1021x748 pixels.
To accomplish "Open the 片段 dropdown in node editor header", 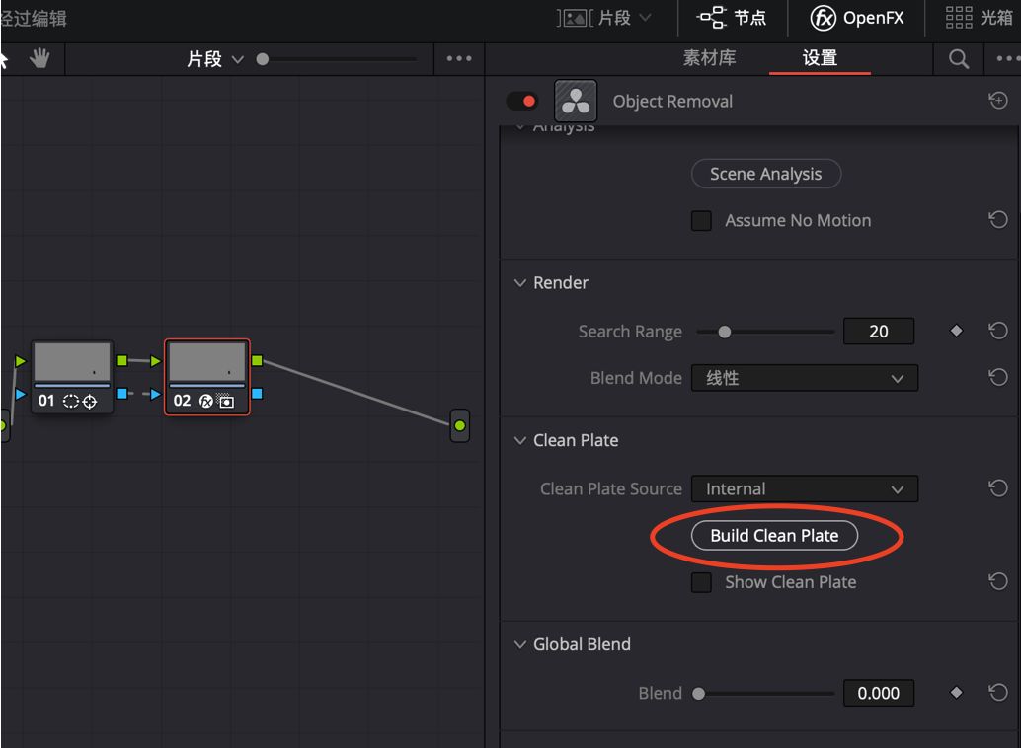I will click(x=215, y=59).
